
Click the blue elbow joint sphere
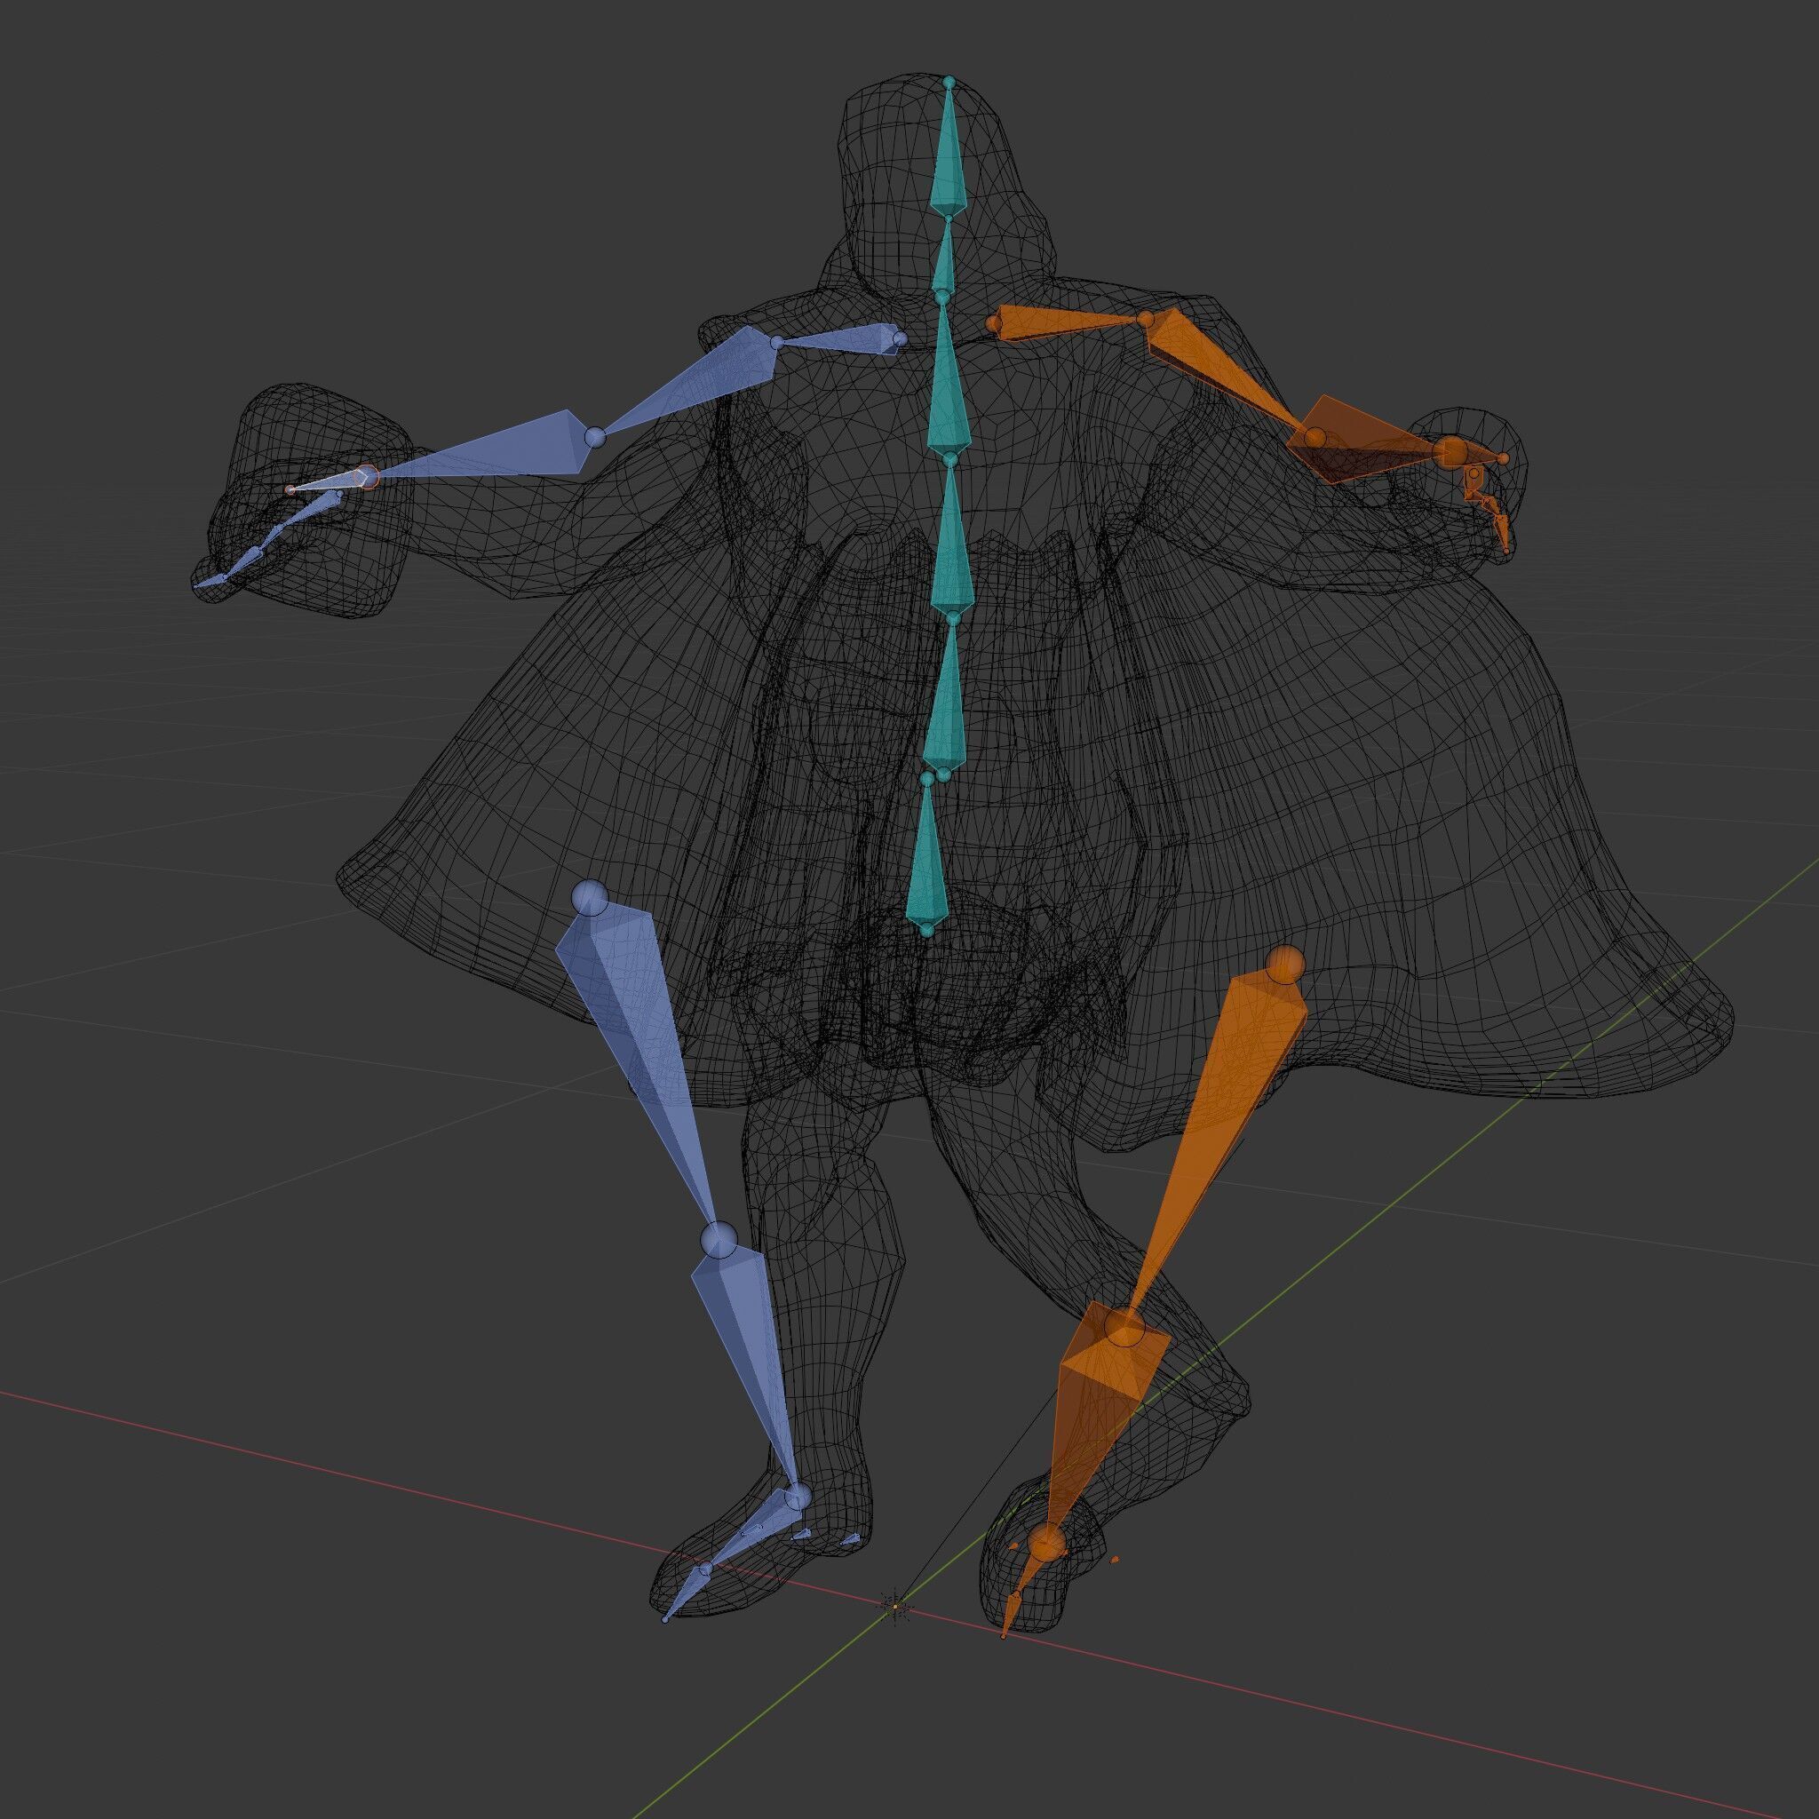[594, 437]
